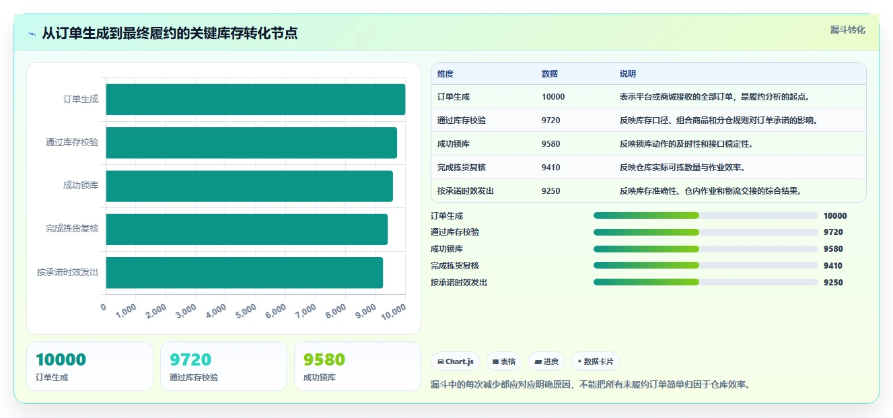The height and width of the screenshot is (418, 893).
Task: Click the 按承诺时效发出 progress bar
Action: pyautogui.click(x=706, y=283)
